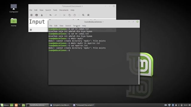Click the Copy icon in text editor toolbar
The height and width of the screenshot is (107, 191).
coord(70,15)
